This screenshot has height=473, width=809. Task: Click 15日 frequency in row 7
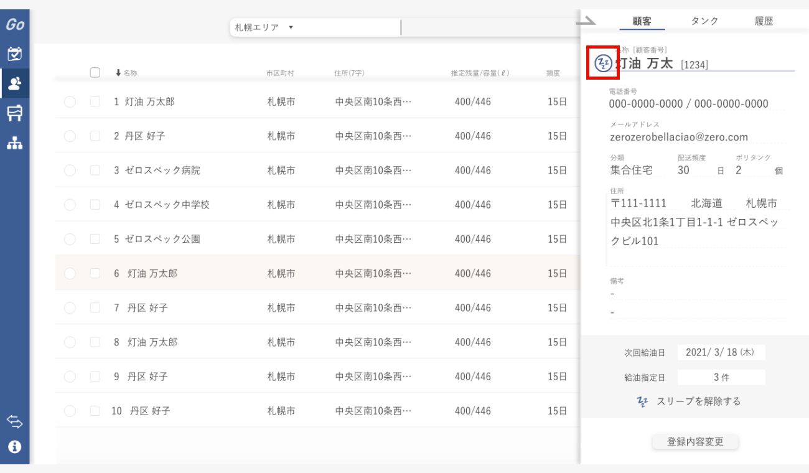click(557, 307)
